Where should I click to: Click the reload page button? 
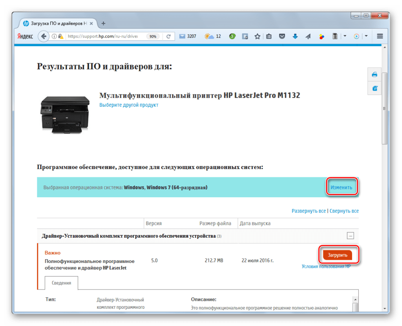168,36
